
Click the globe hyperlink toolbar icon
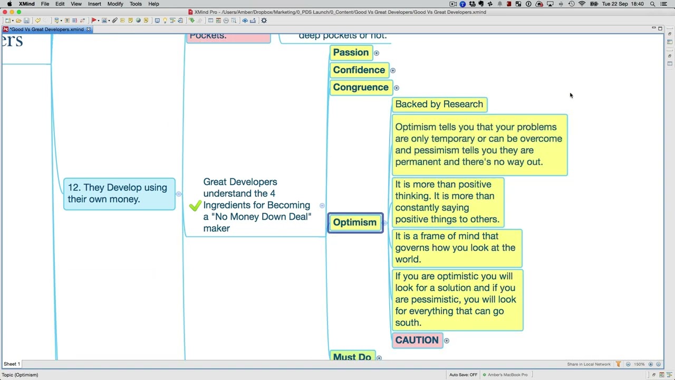coord(138,21)
